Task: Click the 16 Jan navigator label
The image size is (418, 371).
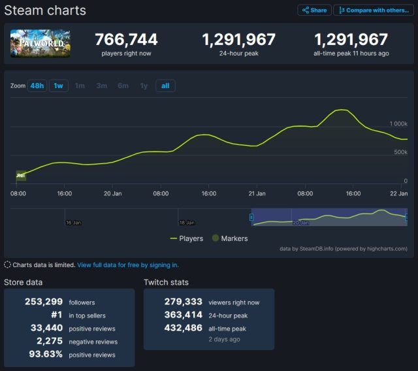Action: [74, 223]
